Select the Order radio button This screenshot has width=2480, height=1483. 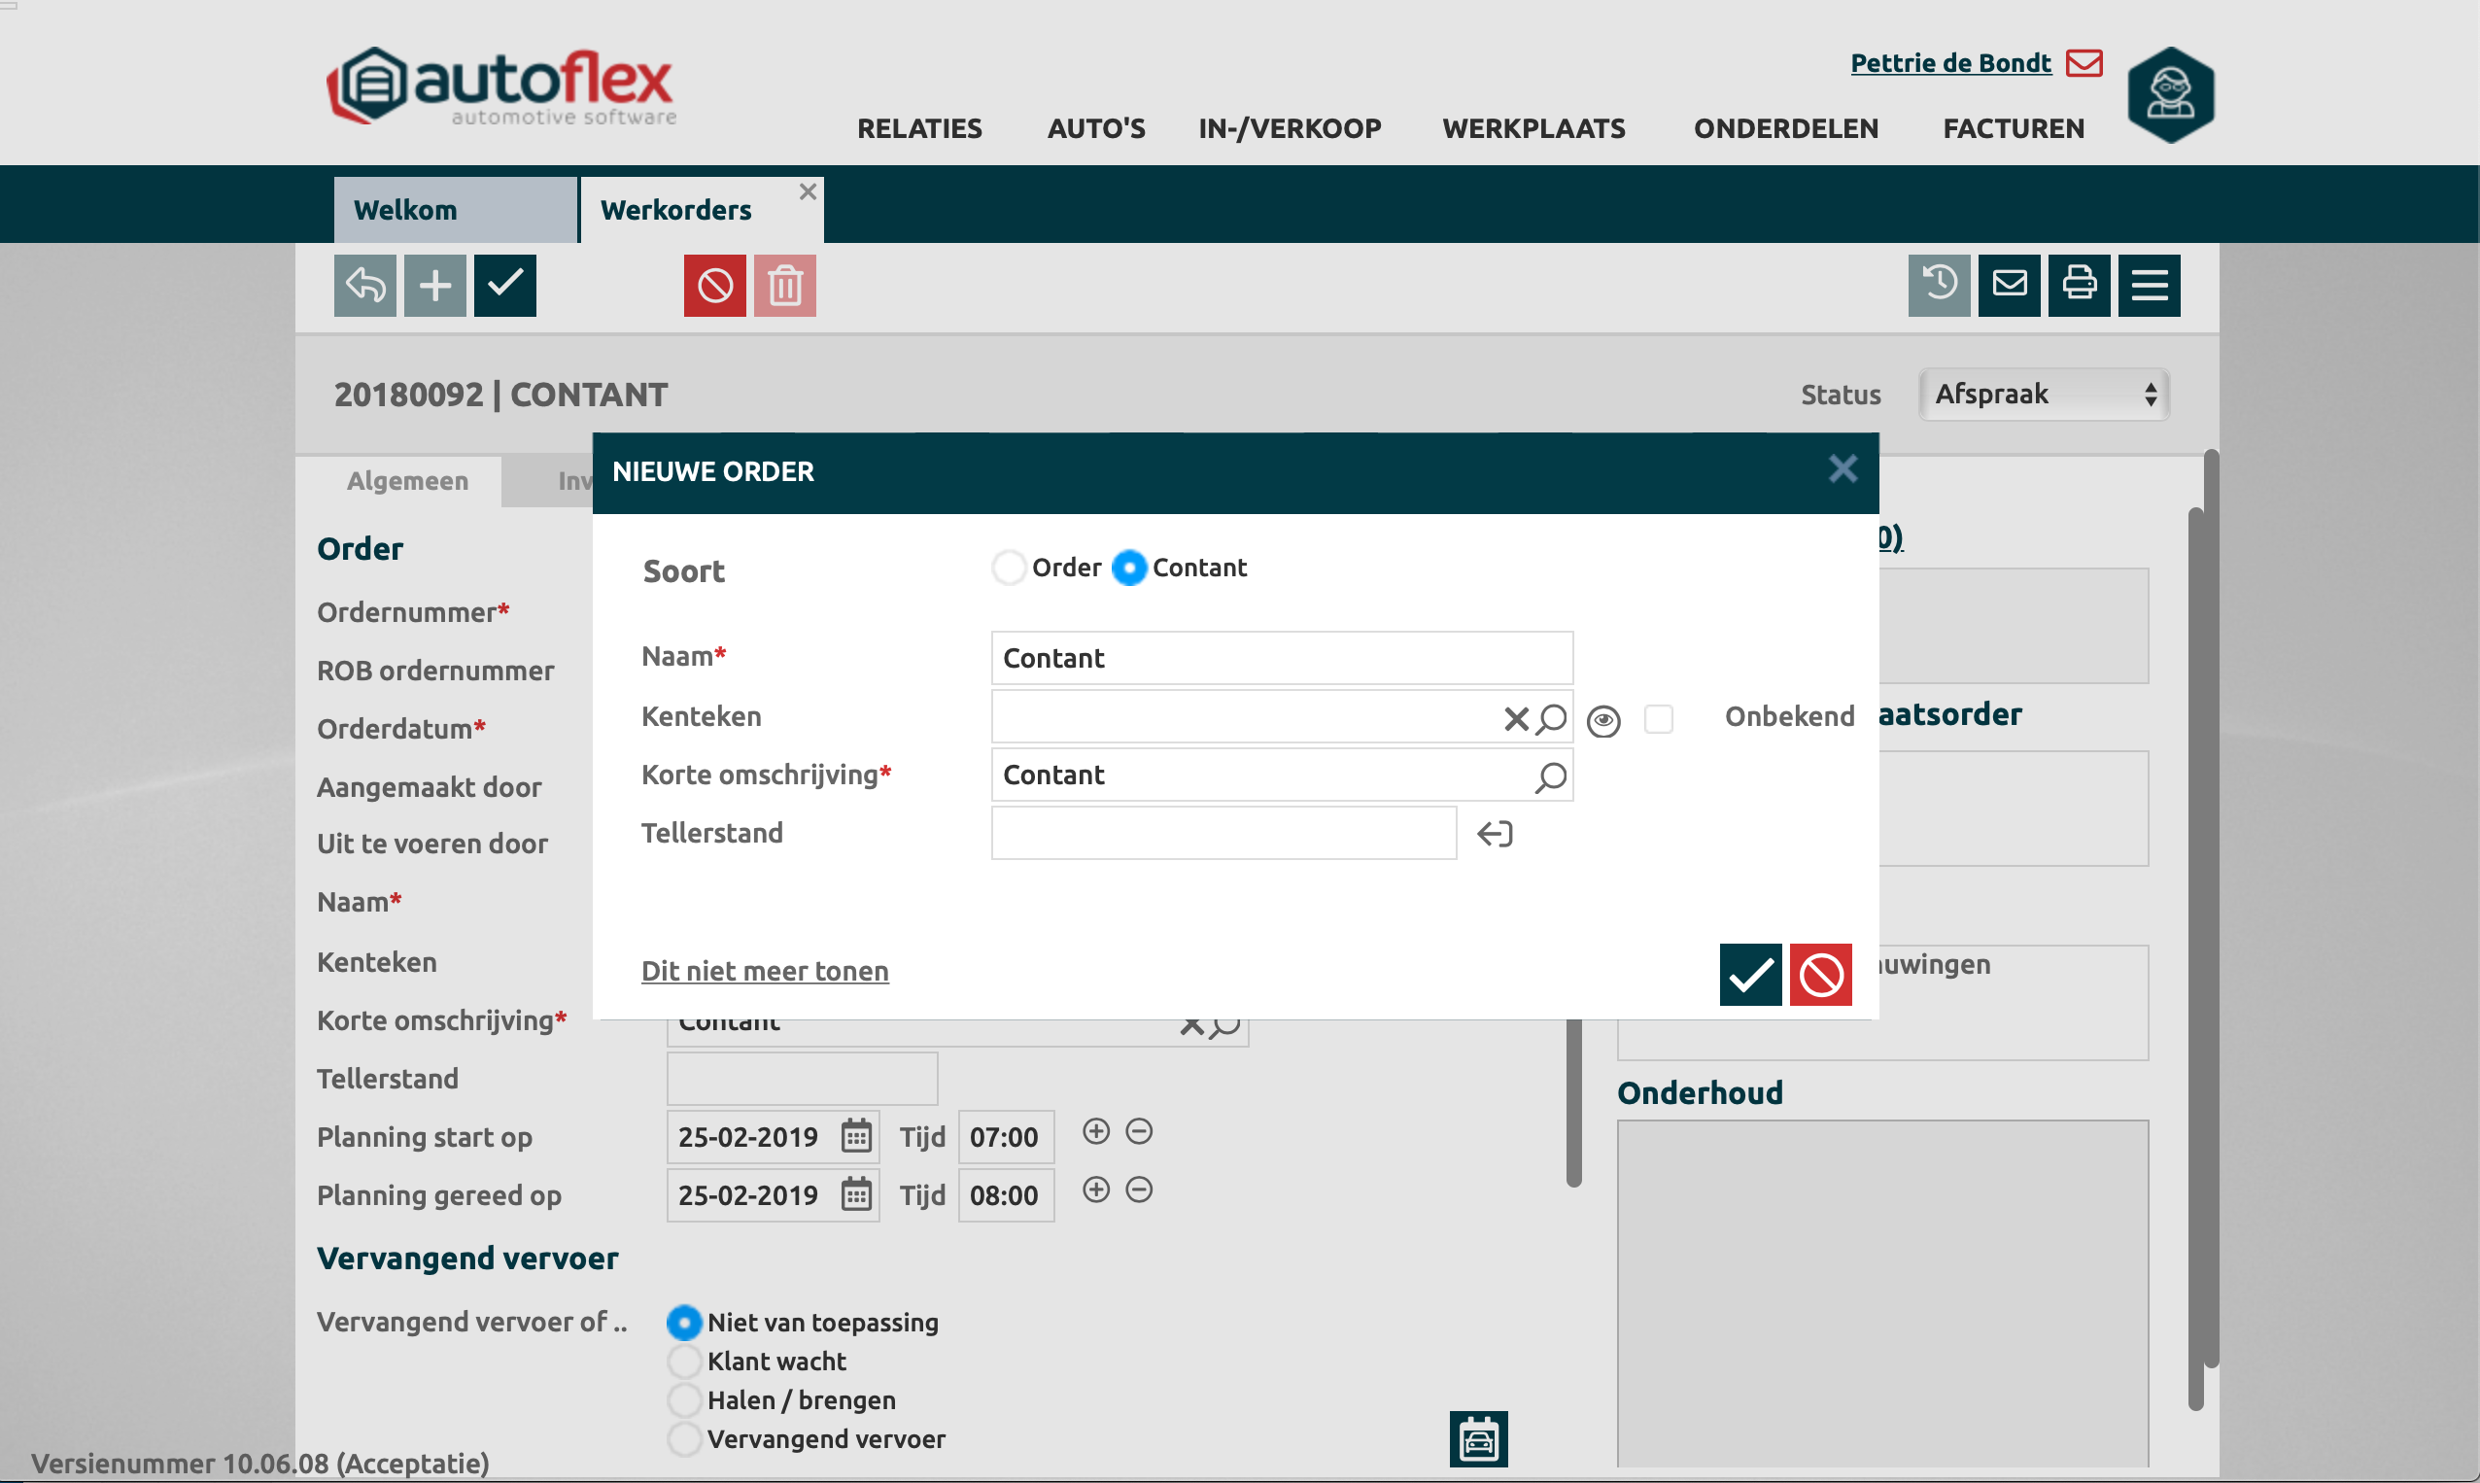pyautogui.click(x=1008, y=568)
